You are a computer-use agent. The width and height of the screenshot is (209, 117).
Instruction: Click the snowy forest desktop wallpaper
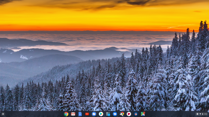[x=105, y=56]
